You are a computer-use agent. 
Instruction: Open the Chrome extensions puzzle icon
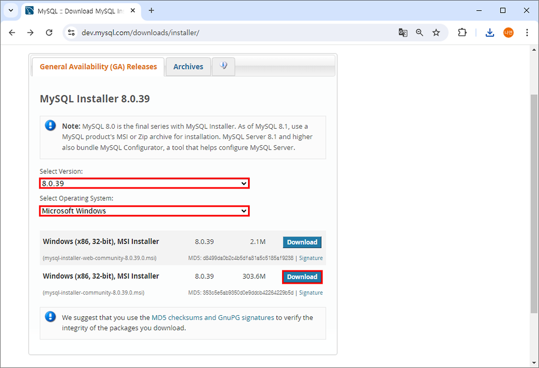click(x=462, y=32)
